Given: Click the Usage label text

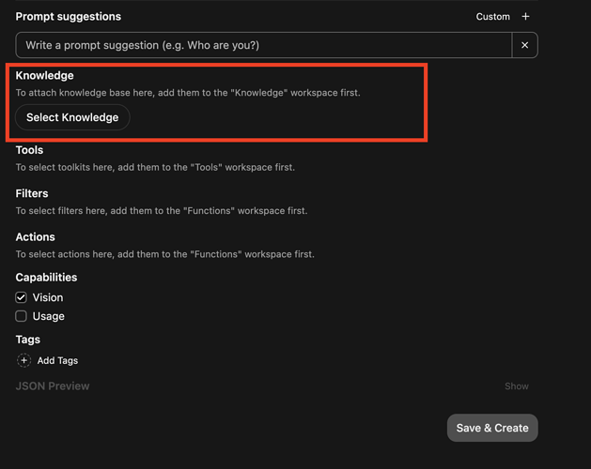Looking at the screenshot, I should [49, 316].
